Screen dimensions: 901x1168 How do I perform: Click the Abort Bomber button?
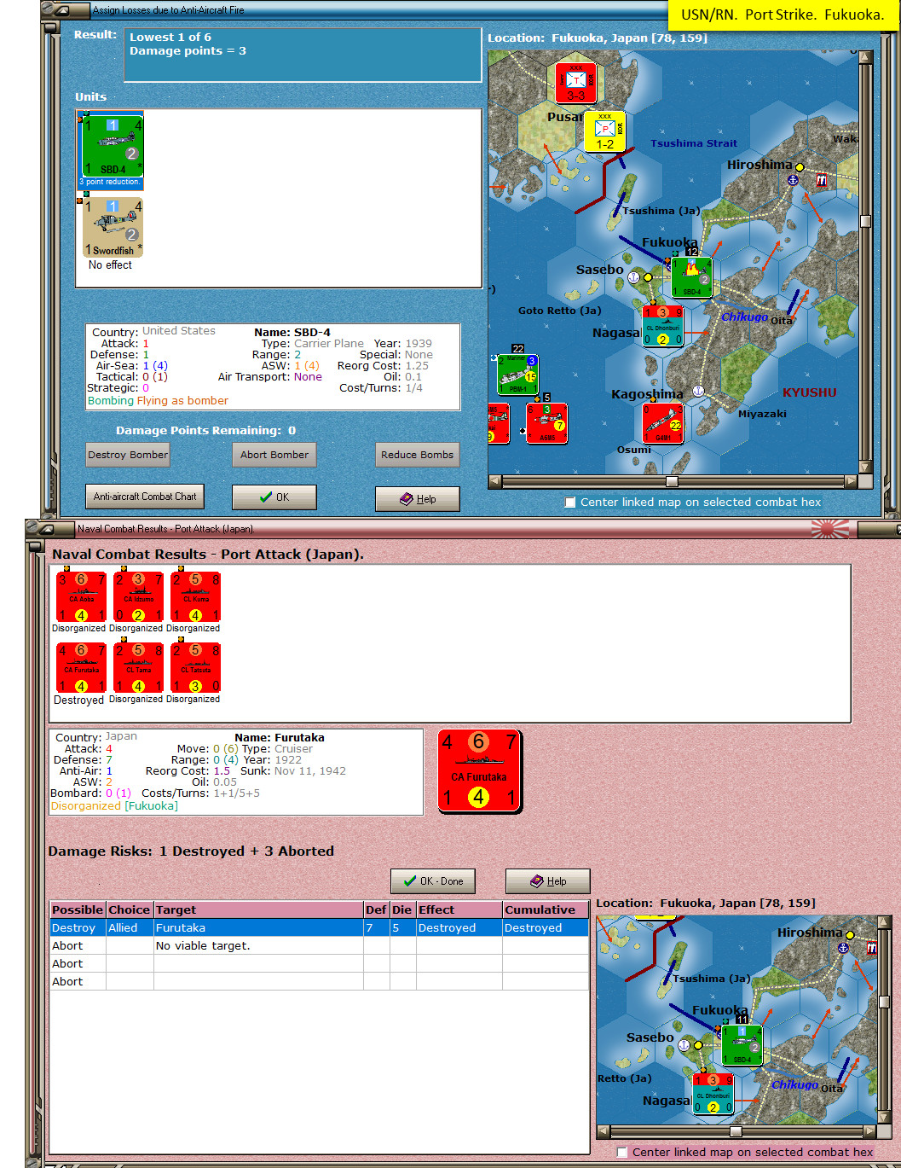274,455
